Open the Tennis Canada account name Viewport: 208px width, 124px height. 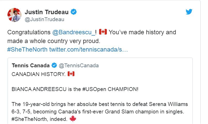click(31, 65)
